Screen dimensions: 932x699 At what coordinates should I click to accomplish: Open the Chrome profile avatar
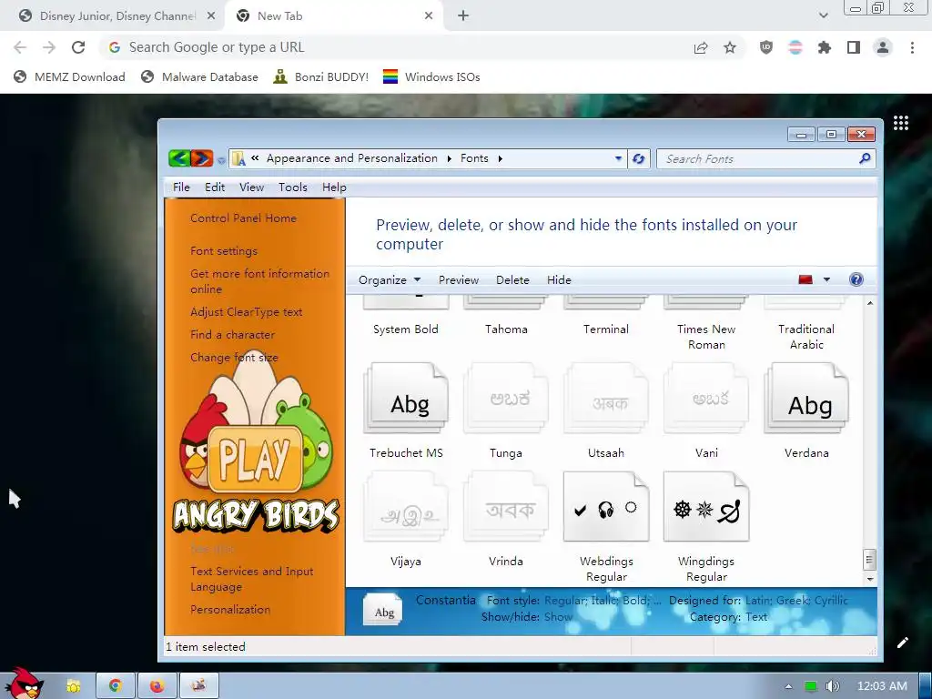(x=883, y=47)
